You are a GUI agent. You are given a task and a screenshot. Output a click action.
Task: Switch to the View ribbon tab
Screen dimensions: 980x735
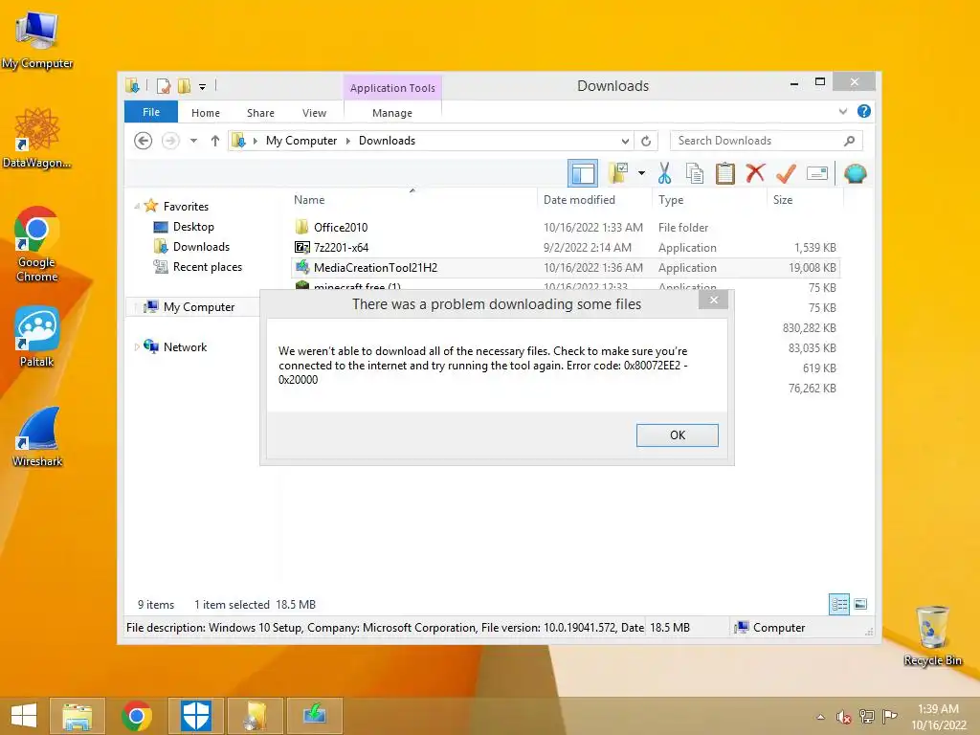[314, 113]
